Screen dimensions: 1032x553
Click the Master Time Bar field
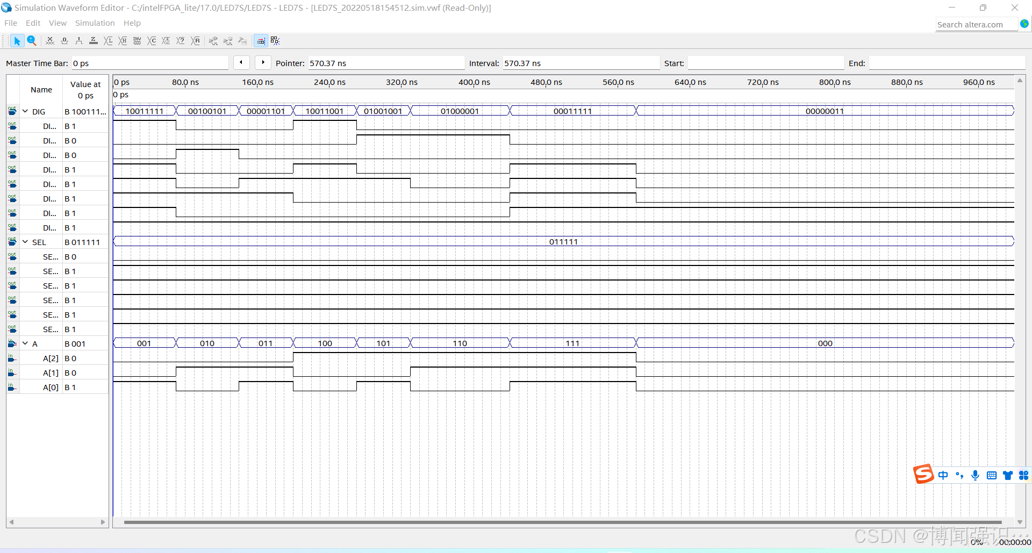point(149,63)
